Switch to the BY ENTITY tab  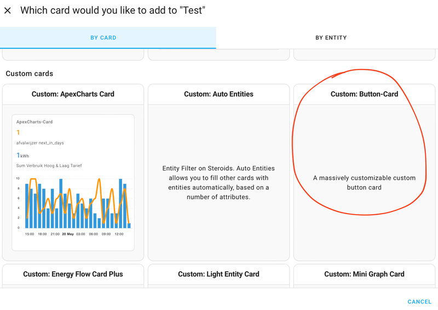click(331, 38)
